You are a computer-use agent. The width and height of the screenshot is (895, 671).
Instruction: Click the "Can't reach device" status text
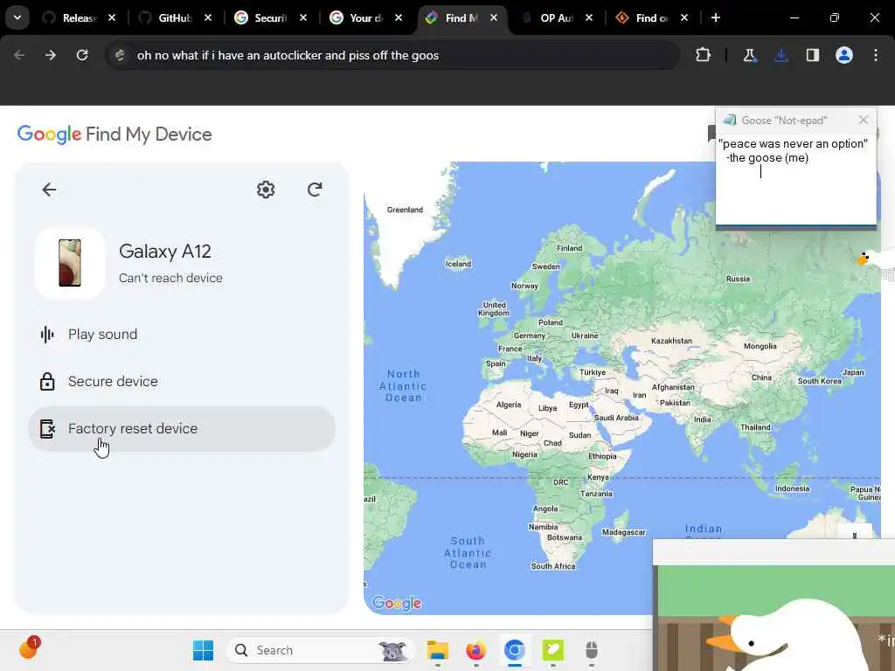coord(170,278)
